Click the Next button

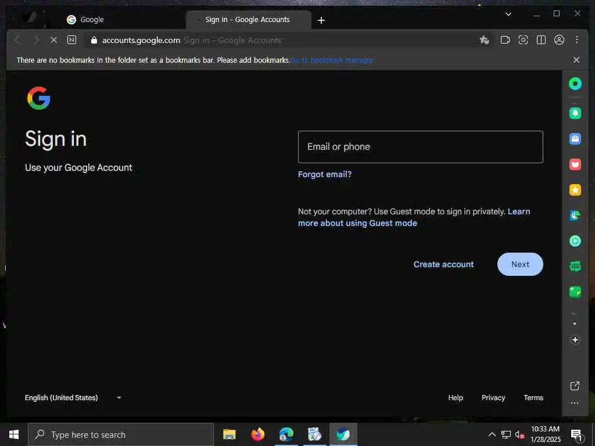pos(520,264)
